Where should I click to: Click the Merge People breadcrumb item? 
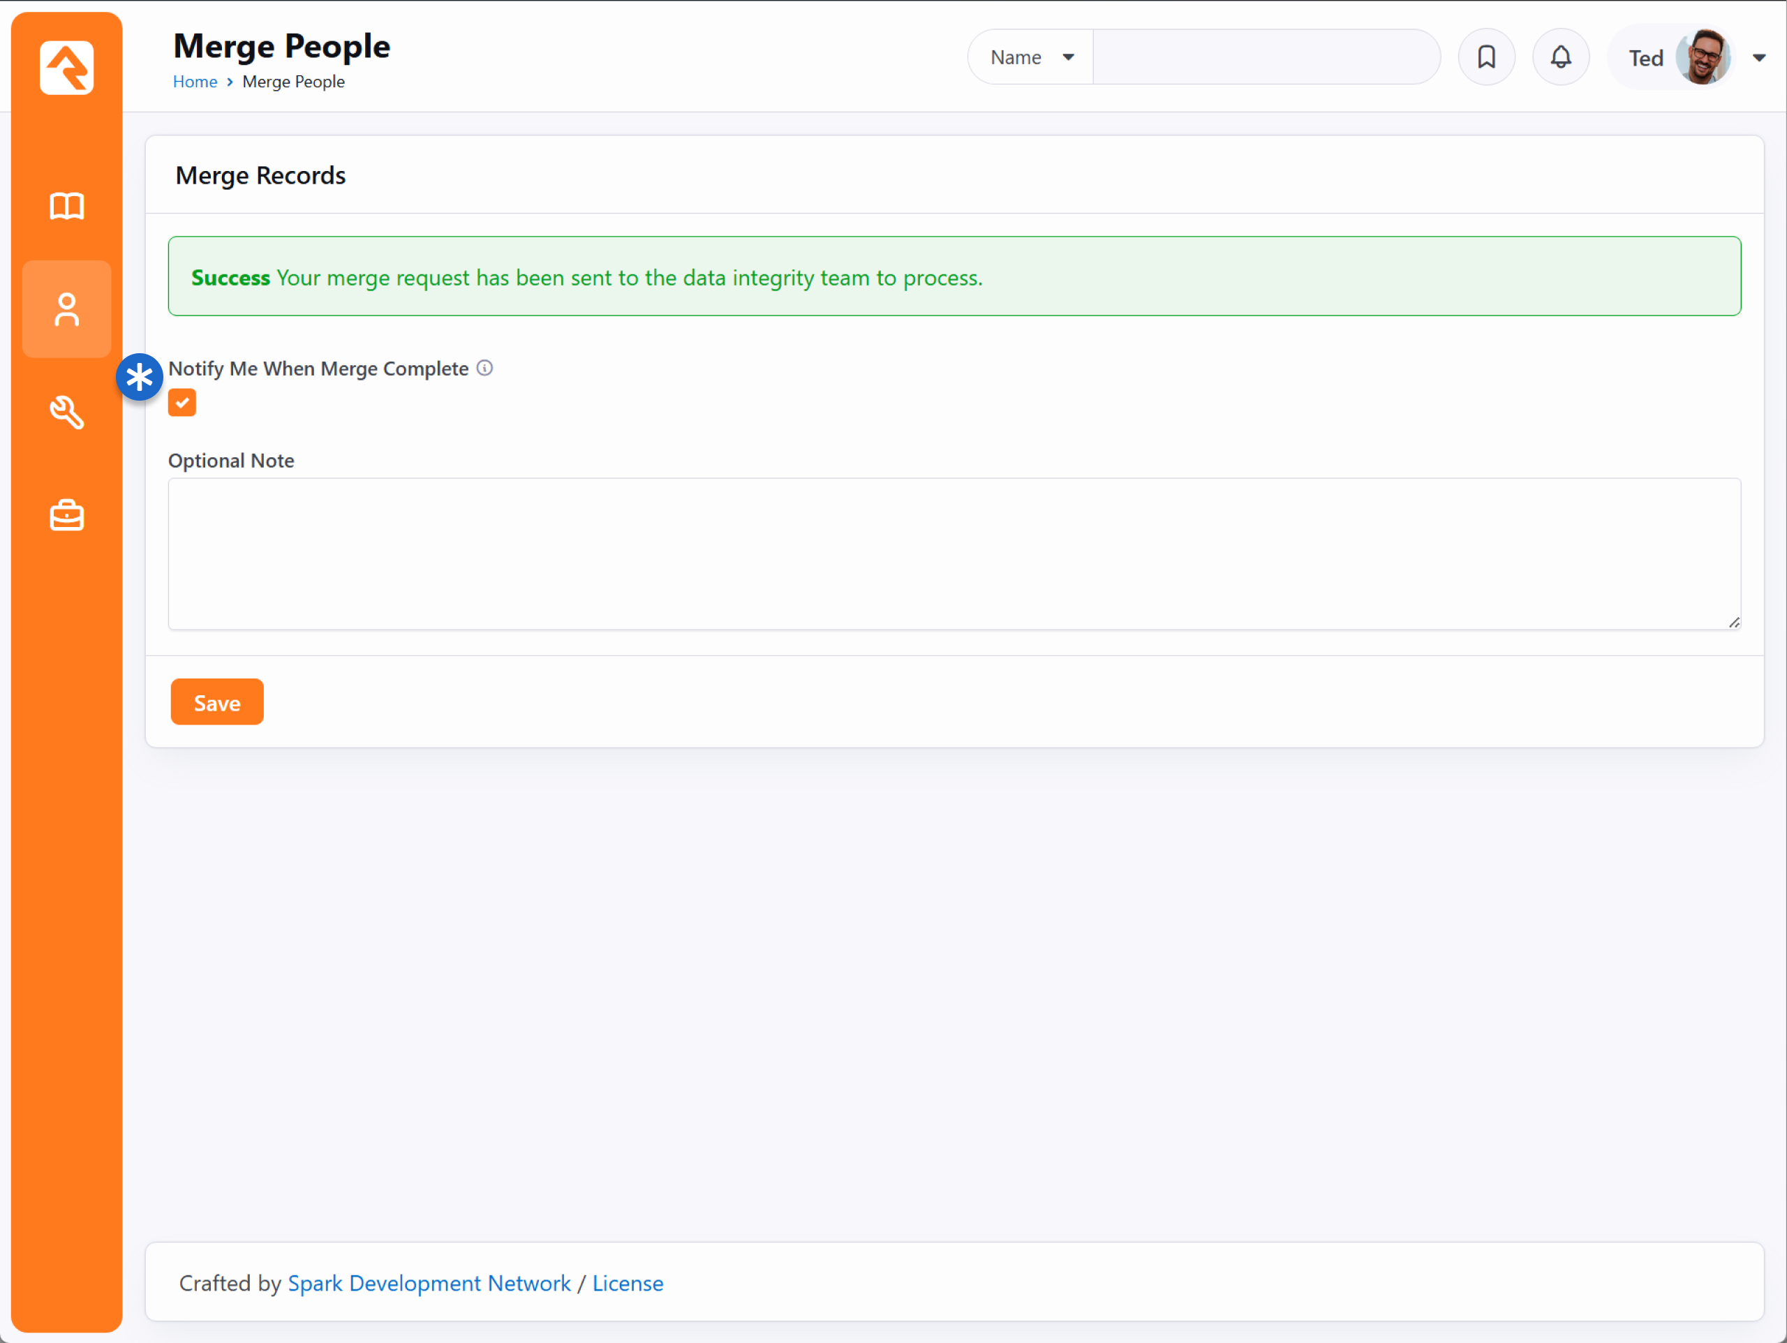[293, 82]
